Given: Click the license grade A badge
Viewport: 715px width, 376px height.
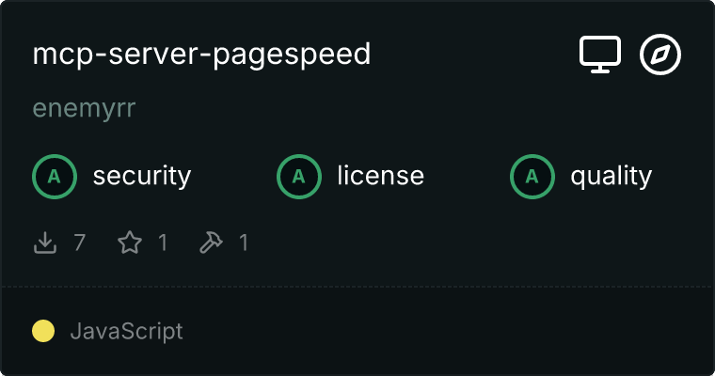Looking at the screenshot, I should tap(299, 177).
